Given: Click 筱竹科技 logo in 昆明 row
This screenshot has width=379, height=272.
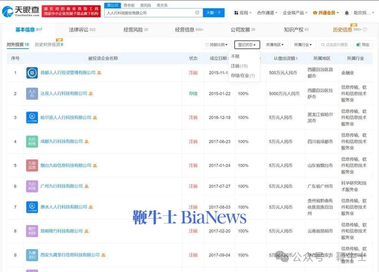Looking at the screenshot, I should (32, 231).
